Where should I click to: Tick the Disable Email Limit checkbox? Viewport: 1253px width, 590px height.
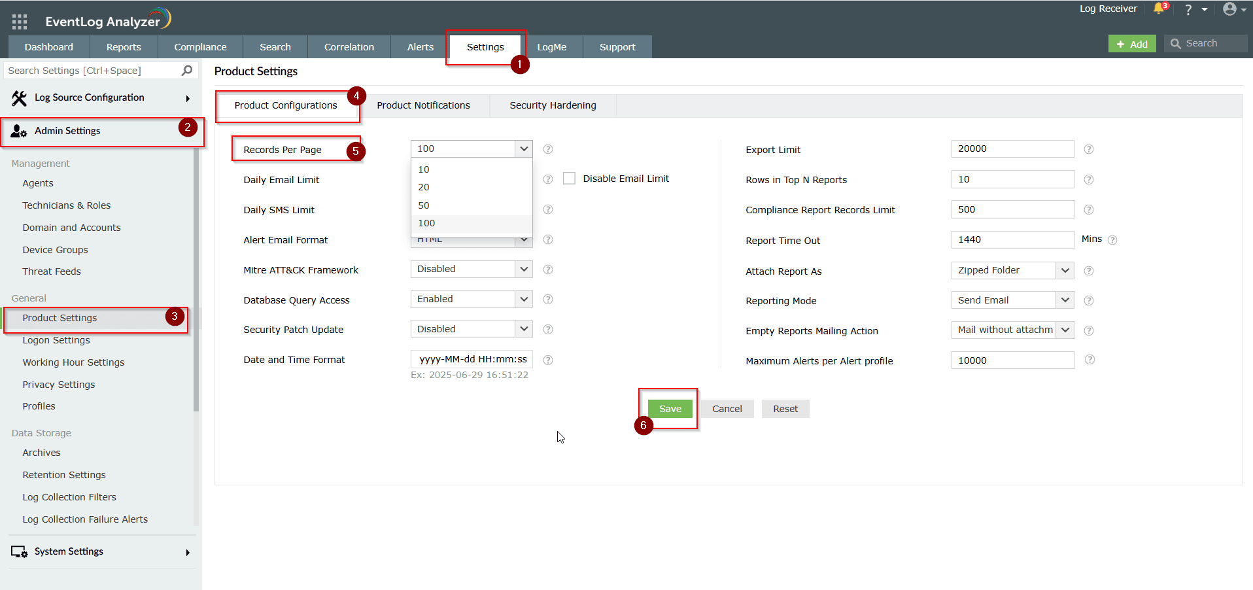570,179
